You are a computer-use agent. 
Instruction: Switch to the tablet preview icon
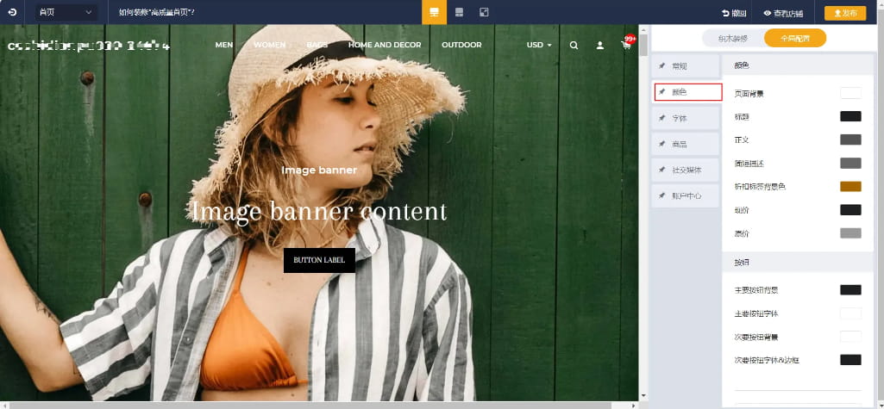(x=460, y=12)
